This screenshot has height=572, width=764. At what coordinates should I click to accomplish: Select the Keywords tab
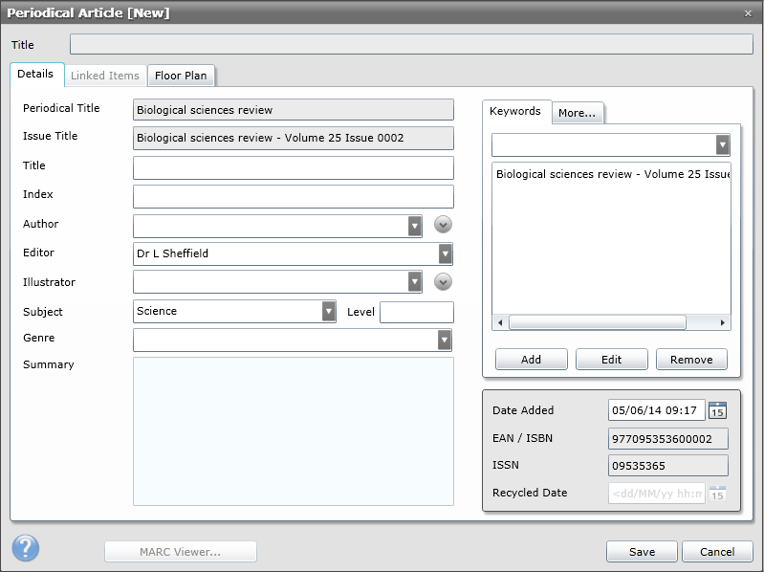coord(515,111)
